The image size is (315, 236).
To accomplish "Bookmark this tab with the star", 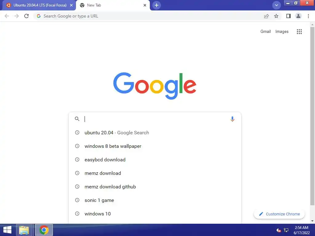I will coord(276,16).
